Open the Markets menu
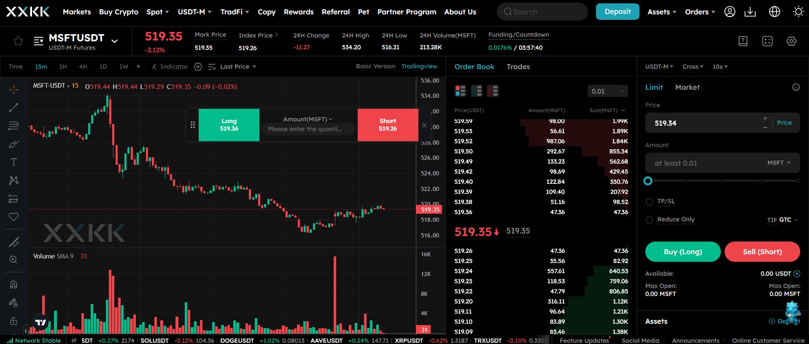The height and width of the screenshot is (344, 809). pos(77,12)
